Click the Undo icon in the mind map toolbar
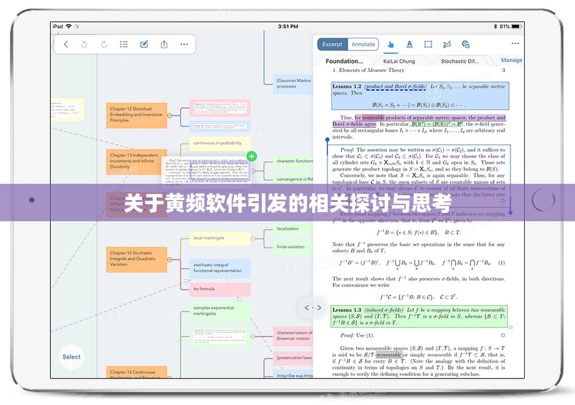575x405 pixels. pyautogui.click(x=85, y=44)
